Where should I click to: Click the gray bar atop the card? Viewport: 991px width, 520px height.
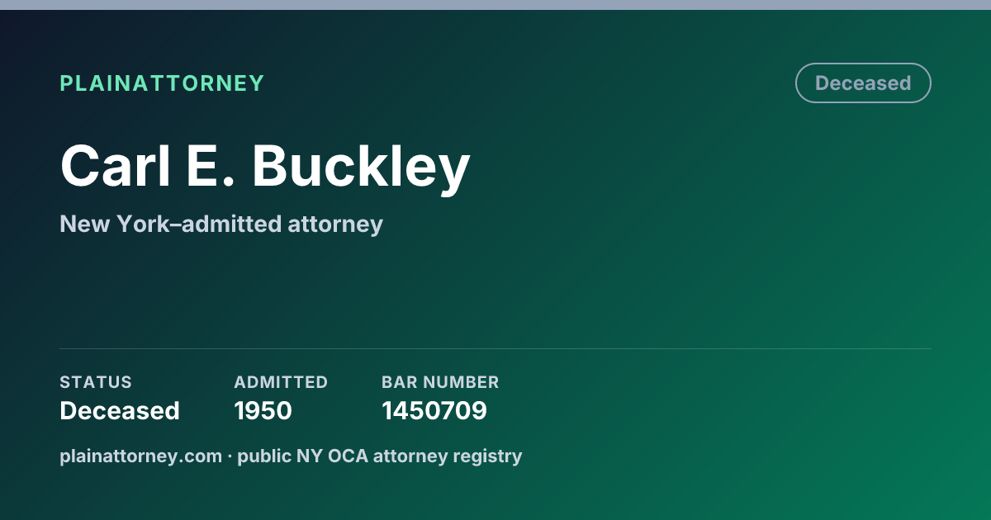point(495,5)
